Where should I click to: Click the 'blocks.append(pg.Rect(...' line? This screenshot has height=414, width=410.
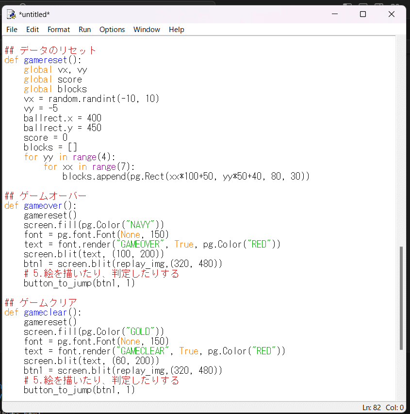click(x=186, y=176)
